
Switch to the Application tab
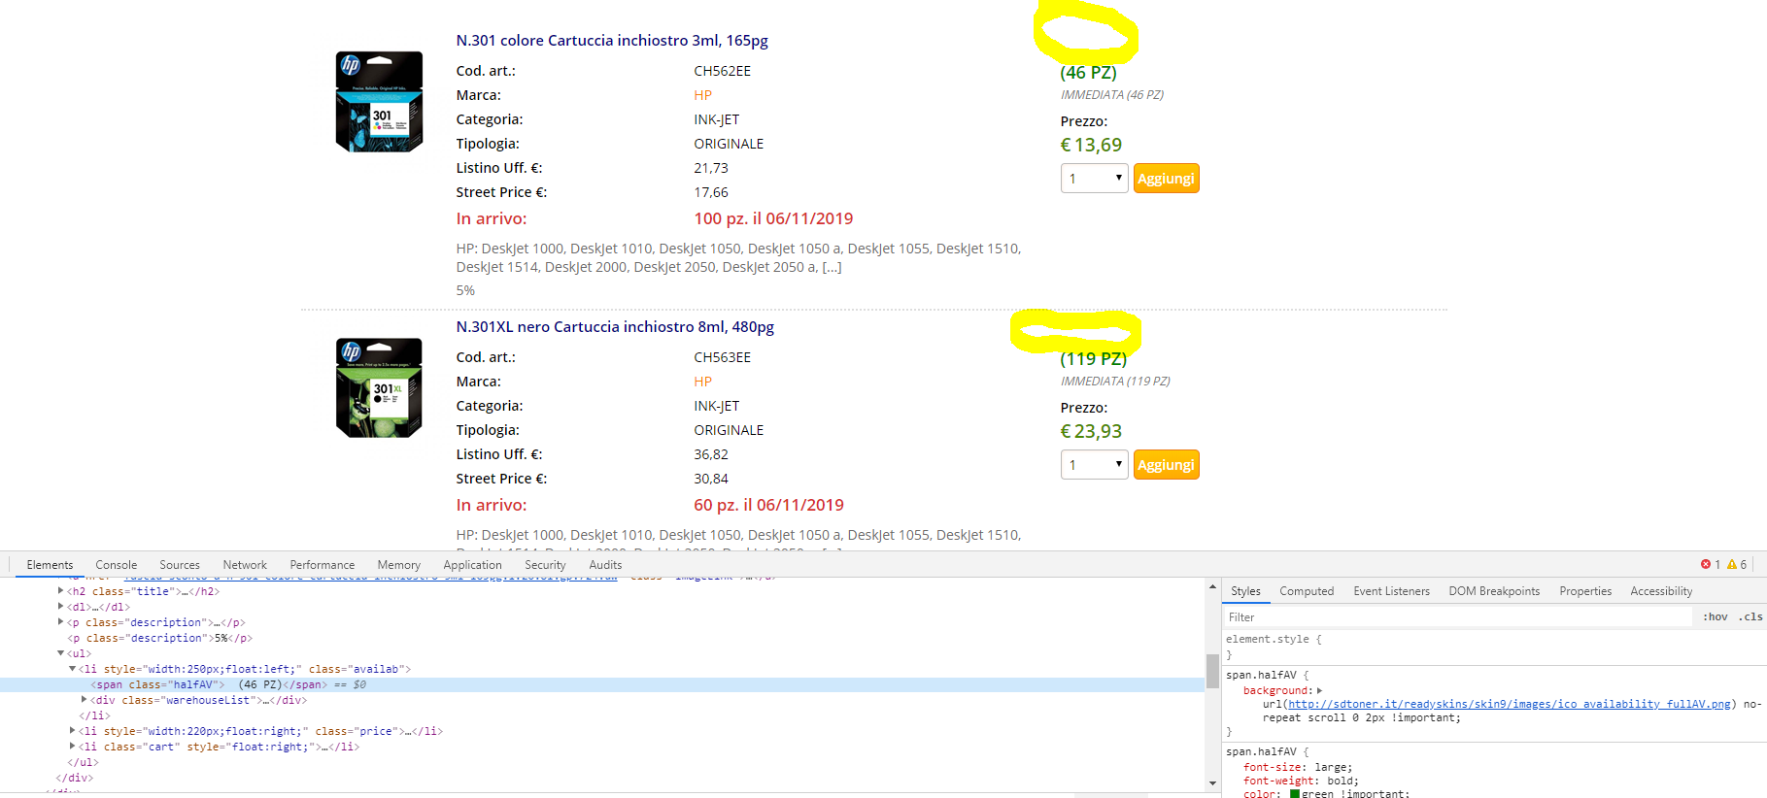(472, 565)
